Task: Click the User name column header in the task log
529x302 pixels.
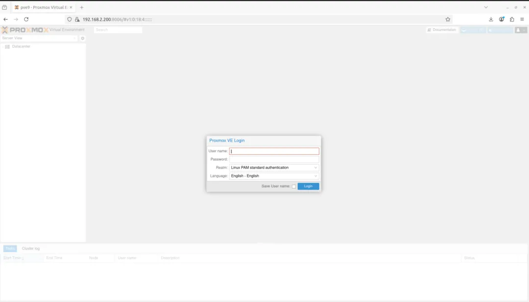Action: tap(136, 258)
